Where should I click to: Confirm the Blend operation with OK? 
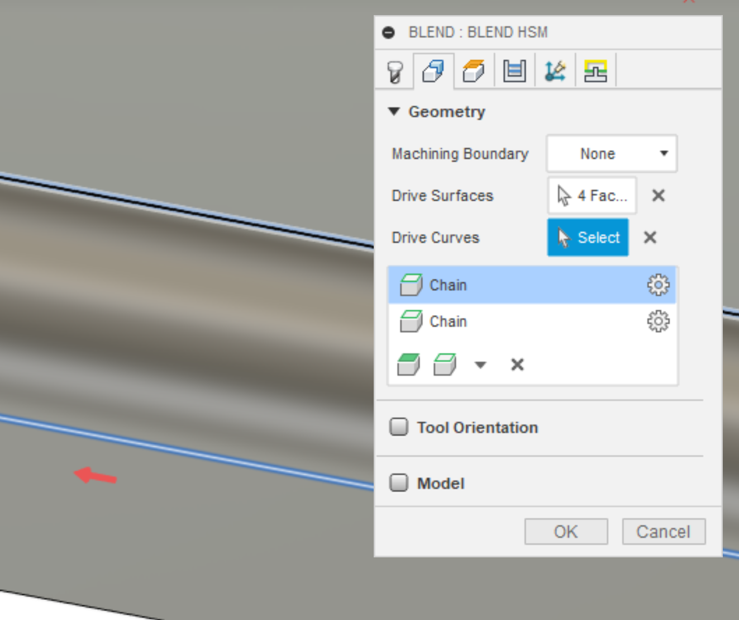565,531
